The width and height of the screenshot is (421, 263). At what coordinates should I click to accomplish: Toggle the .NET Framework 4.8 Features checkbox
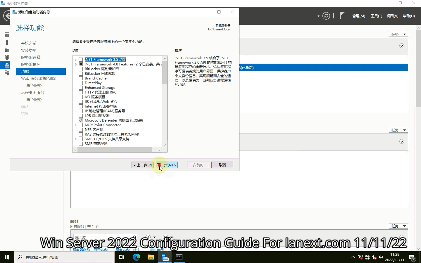click(81, 64)
